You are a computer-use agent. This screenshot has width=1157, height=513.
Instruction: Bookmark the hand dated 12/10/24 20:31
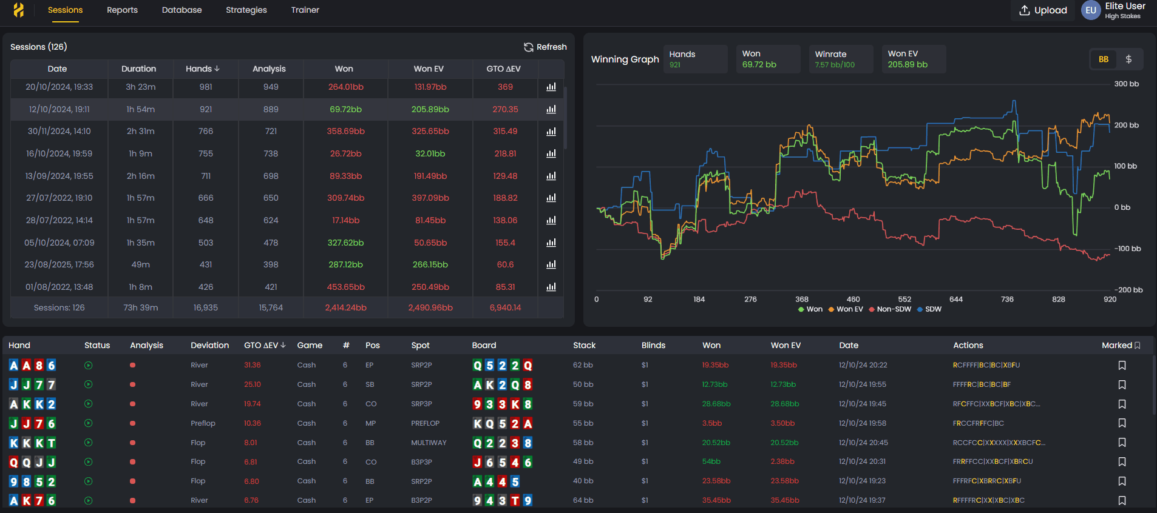pyautogui.click(x=1122, y=462)
